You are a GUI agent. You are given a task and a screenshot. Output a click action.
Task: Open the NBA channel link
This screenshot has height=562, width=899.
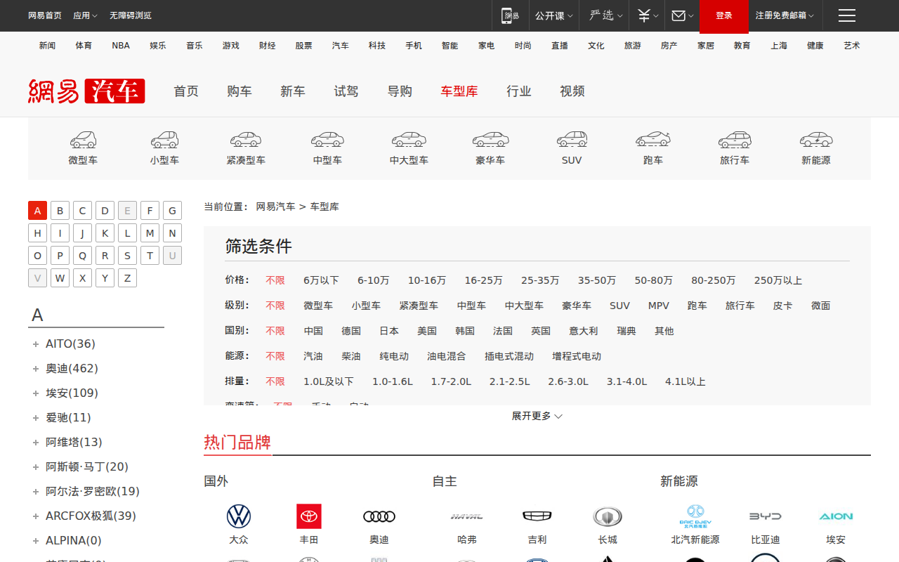tap(121, 46)
